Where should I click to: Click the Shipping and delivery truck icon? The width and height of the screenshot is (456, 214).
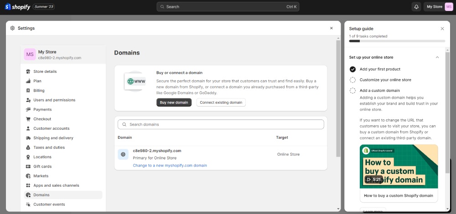(28, 138)
